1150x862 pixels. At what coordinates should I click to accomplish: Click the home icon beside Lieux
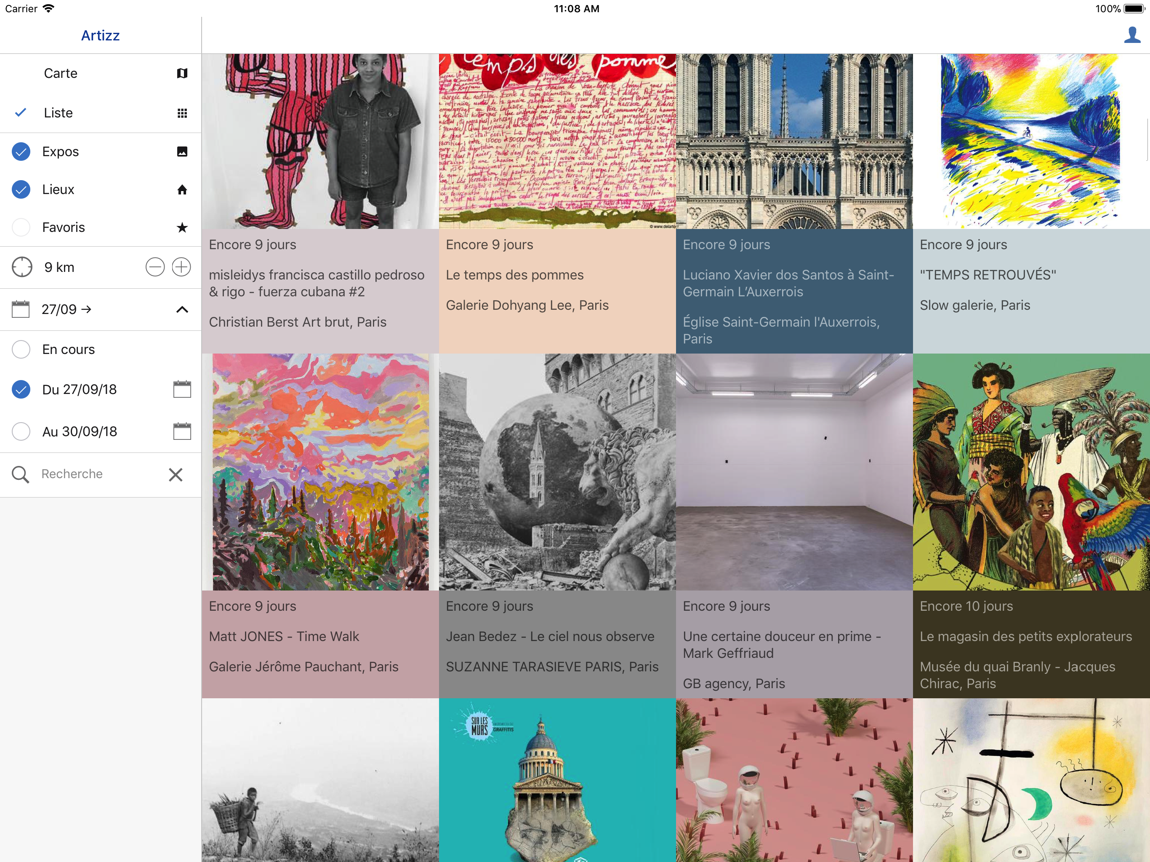click(182, 190)
